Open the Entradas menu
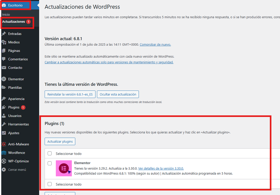Image resolution: width=280 pixels, height=195 pixels. [15, 34]
